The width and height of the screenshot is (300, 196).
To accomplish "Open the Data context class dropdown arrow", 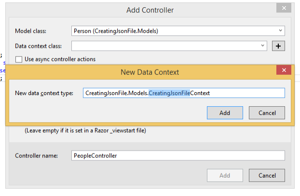I will (263, 45).
